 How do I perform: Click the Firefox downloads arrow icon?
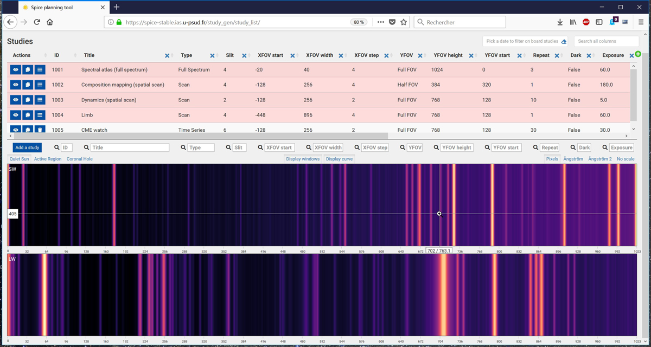click(560, 22)
